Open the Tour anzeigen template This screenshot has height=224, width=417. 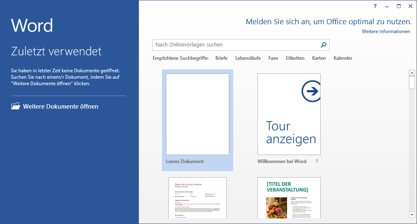289,115
